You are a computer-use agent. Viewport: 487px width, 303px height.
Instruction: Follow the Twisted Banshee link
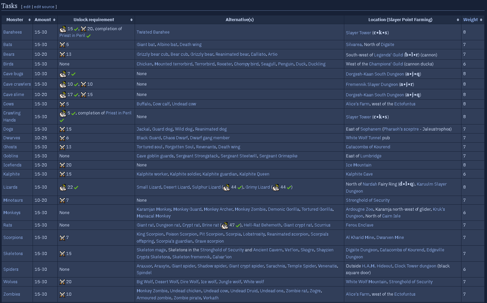coord(153,32)
